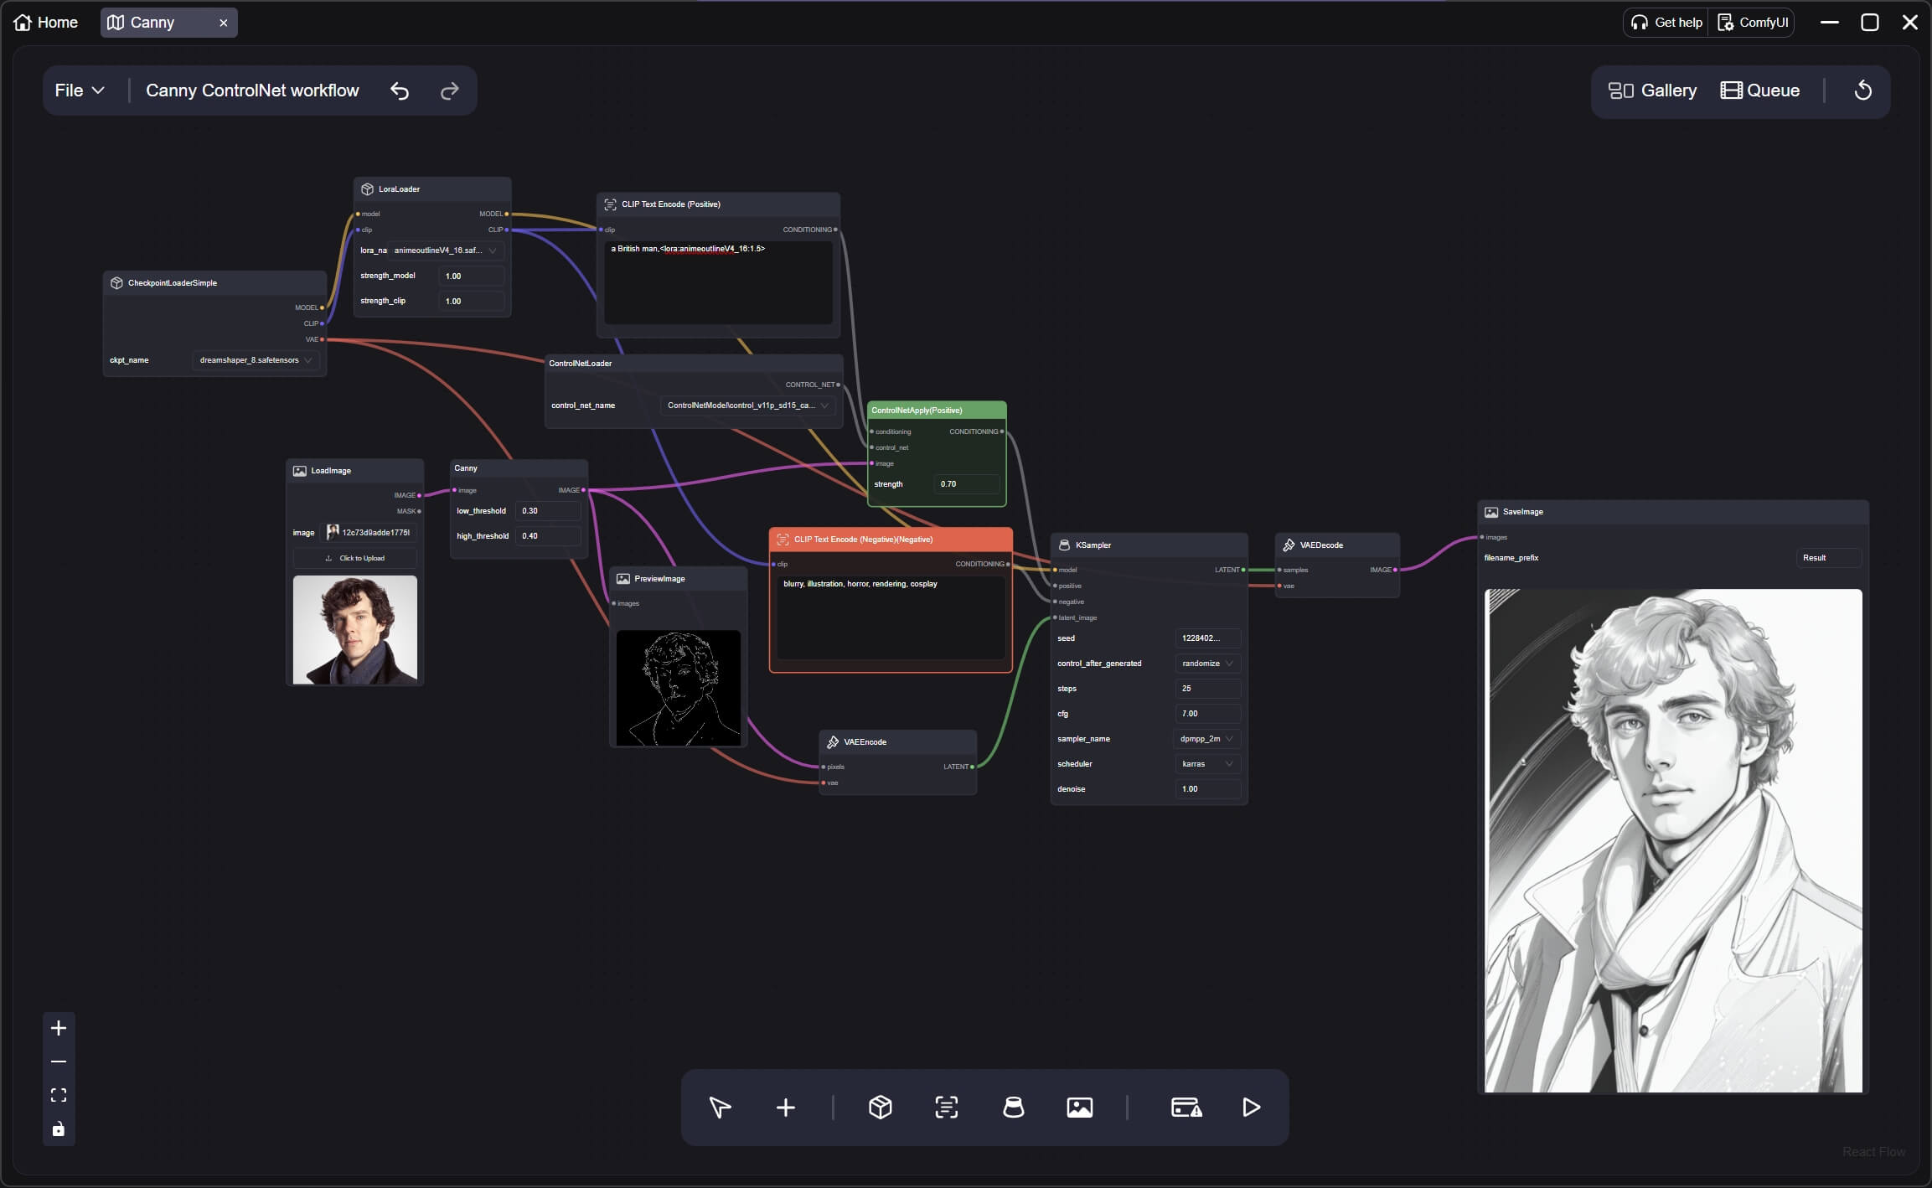Click the PreviewImage node header icon
This screenshot has height=1188, width=1932.
pyautogui.click(x=622, y=579)
